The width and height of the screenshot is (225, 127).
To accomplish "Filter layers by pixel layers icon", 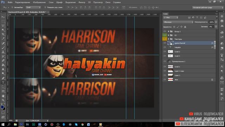I will coord(189,18).
